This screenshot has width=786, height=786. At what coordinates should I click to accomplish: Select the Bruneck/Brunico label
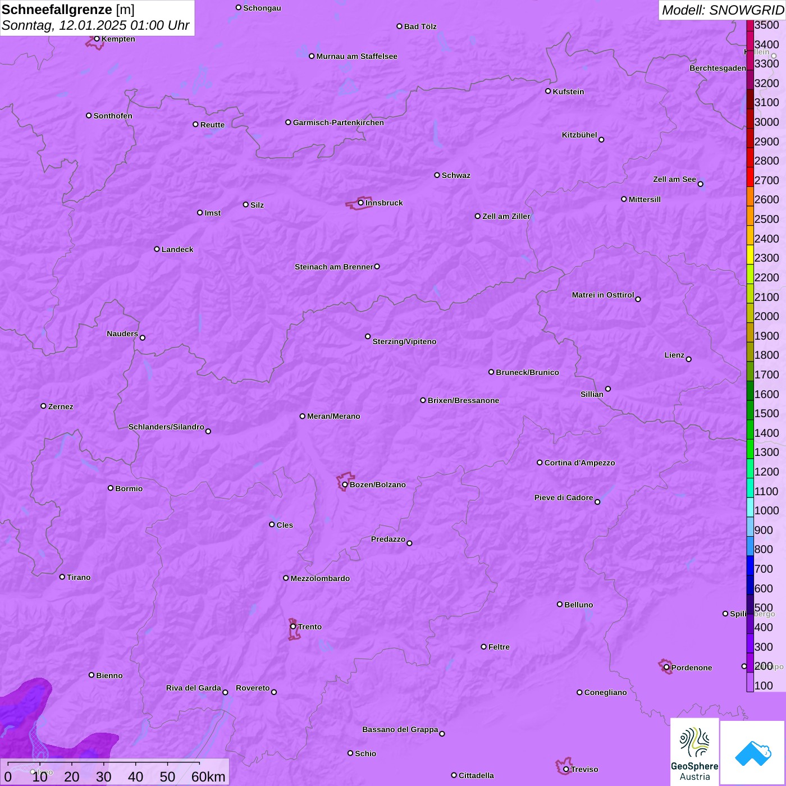pos(527,372)
